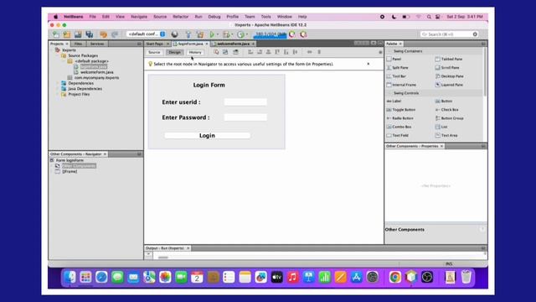Select the Split Pane palette item
The height and width of the screenshot is (302, 536).
pos(397,67)
